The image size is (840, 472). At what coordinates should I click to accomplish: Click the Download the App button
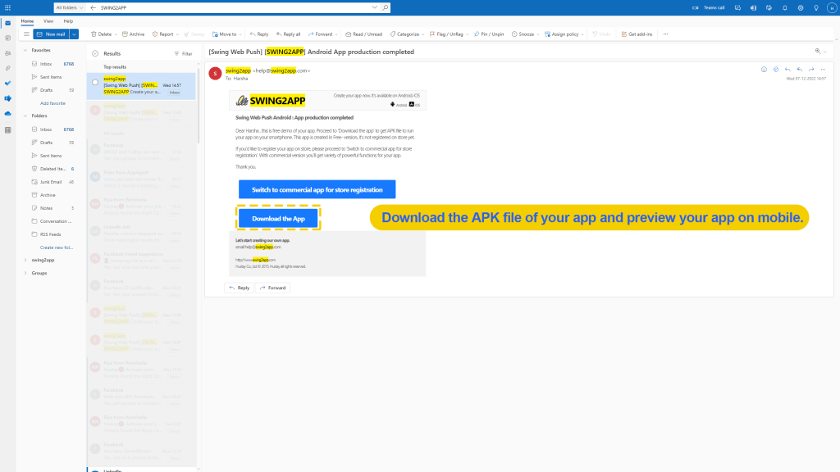pos(278,218)
